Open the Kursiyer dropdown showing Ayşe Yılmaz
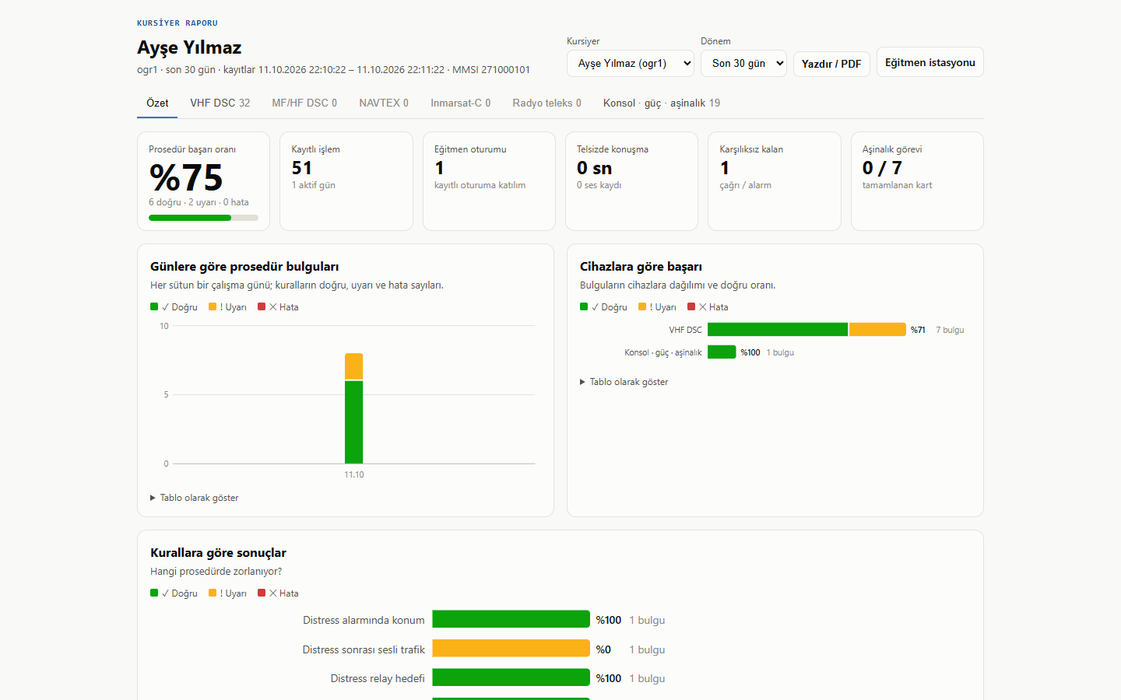The width and height of the screenshot is (1121, 700). tap(631, 63)
